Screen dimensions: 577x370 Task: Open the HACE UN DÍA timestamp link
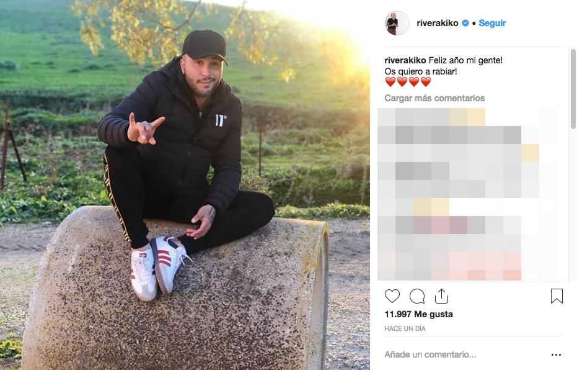(x=405, y=328)
